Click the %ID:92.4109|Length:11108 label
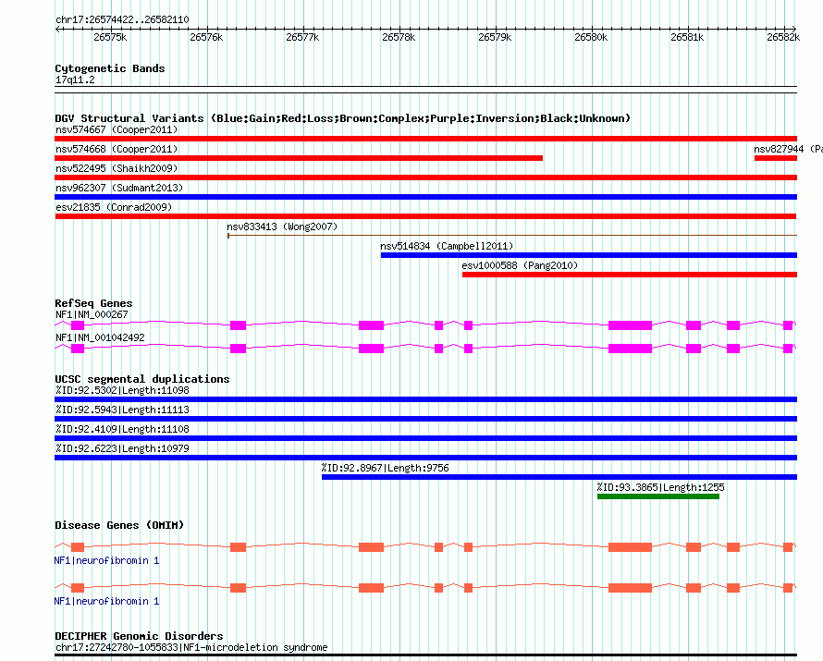 [122, 429]
